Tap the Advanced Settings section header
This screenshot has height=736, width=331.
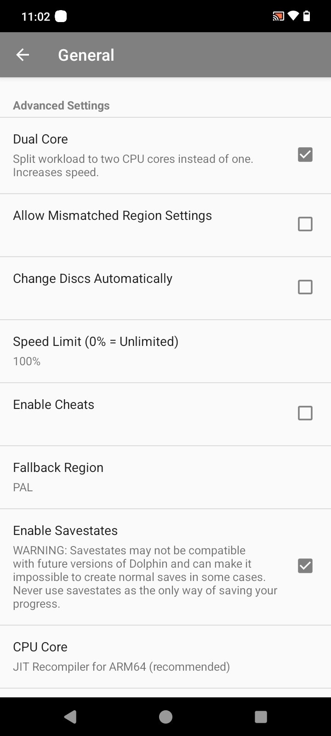pos(61,105)
